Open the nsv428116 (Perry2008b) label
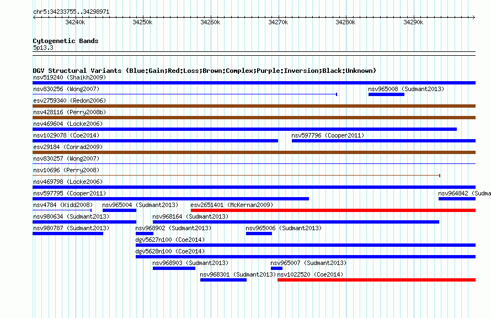 point(70,112)
